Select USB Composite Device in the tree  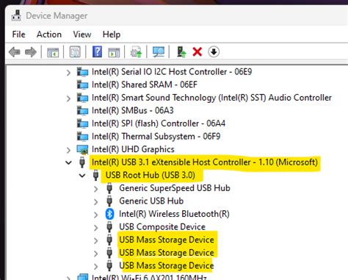pyautogui.click(x=162, y=227)
